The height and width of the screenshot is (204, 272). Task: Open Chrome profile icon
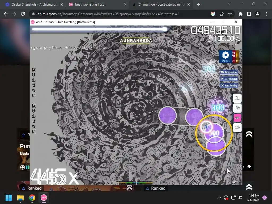click(x=258, y=14)
